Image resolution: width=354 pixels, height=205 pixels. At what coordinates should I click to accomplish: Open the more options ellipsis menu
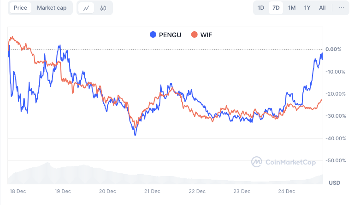(341, 8)
